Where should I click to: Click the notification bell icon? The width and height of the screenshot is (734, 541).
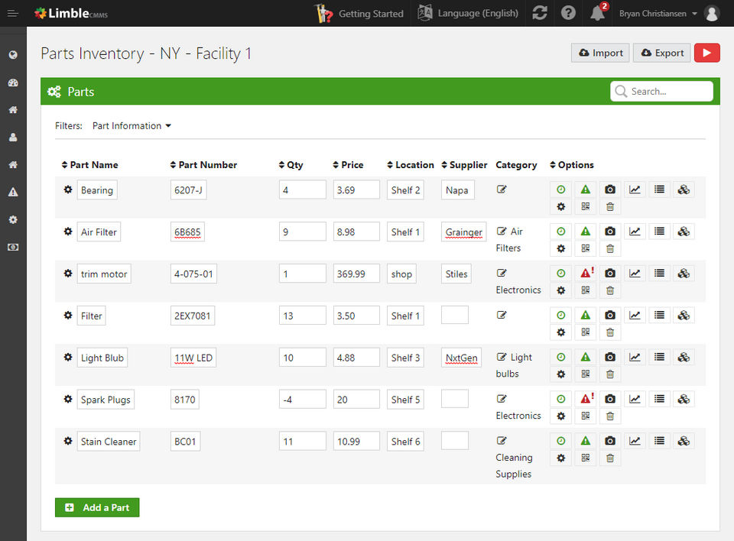click(597, 13)
